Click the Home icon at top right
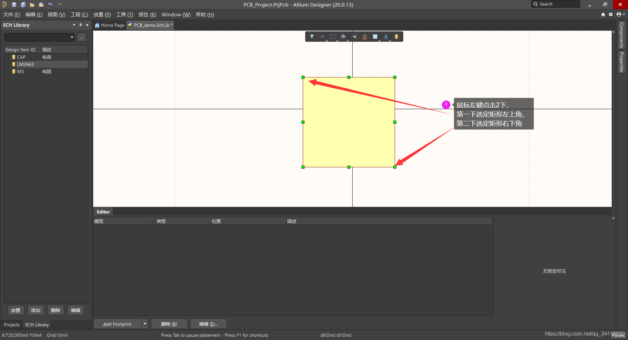The image size is (628, 340). [603, 14]
